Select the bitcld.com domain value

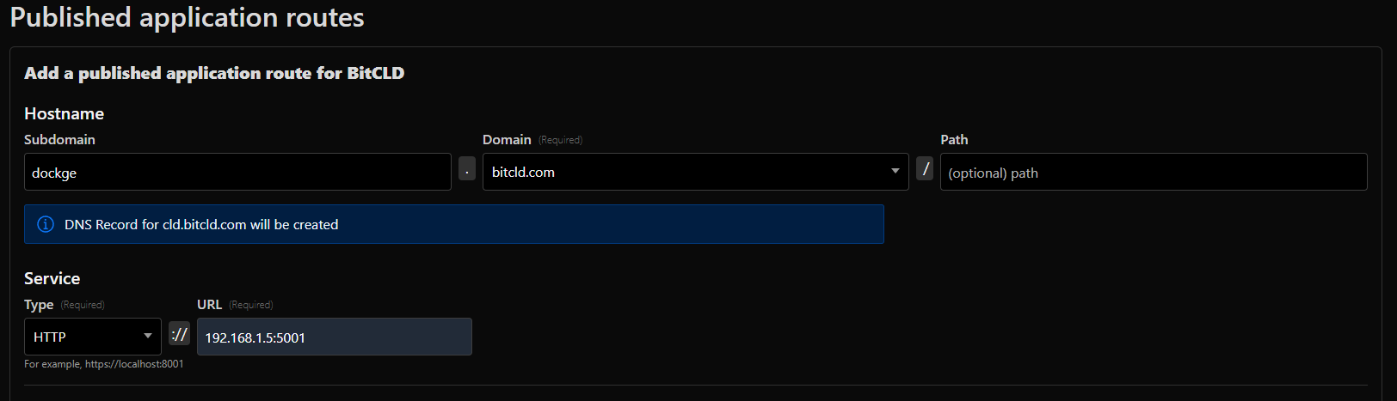(523, 172)
